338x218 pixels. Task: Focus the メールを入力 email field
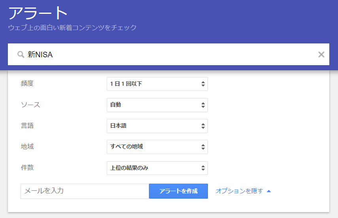85,191
